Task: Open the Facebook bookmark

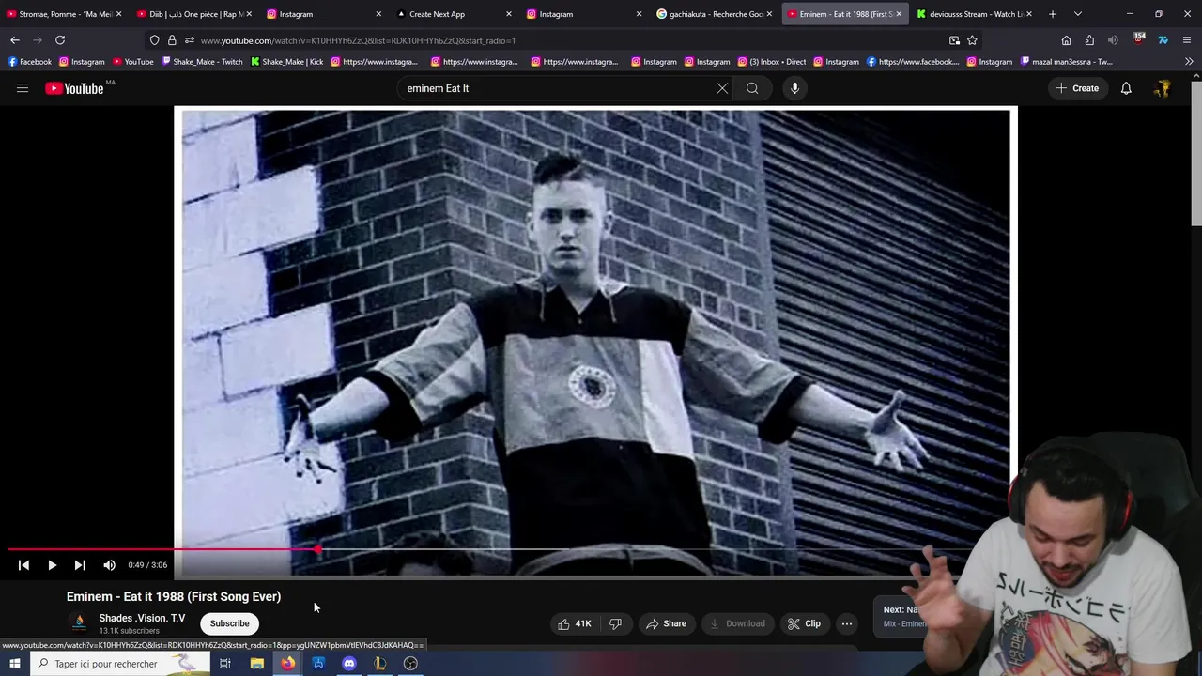Action: tap(29, 62)
